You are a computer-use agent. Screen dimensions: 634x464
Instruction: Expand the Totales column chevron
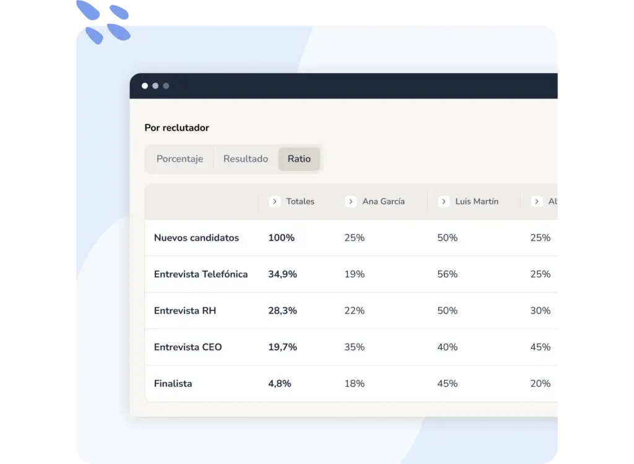(x=274, y=201)
